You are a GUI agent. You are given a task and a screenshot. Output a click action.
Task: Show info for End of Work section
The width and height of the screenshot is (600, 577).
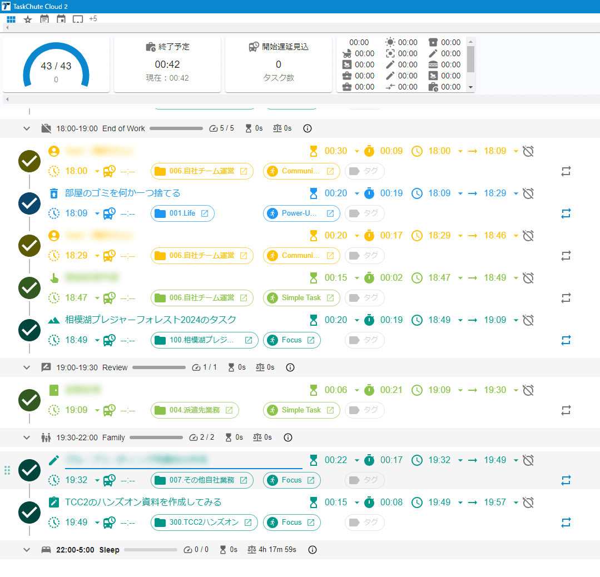pyautogui.click(x=308, y=128)
